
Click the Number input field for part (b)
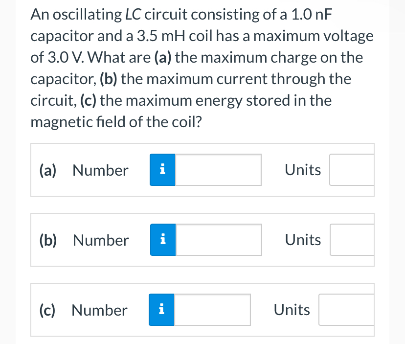coord(218,240)
